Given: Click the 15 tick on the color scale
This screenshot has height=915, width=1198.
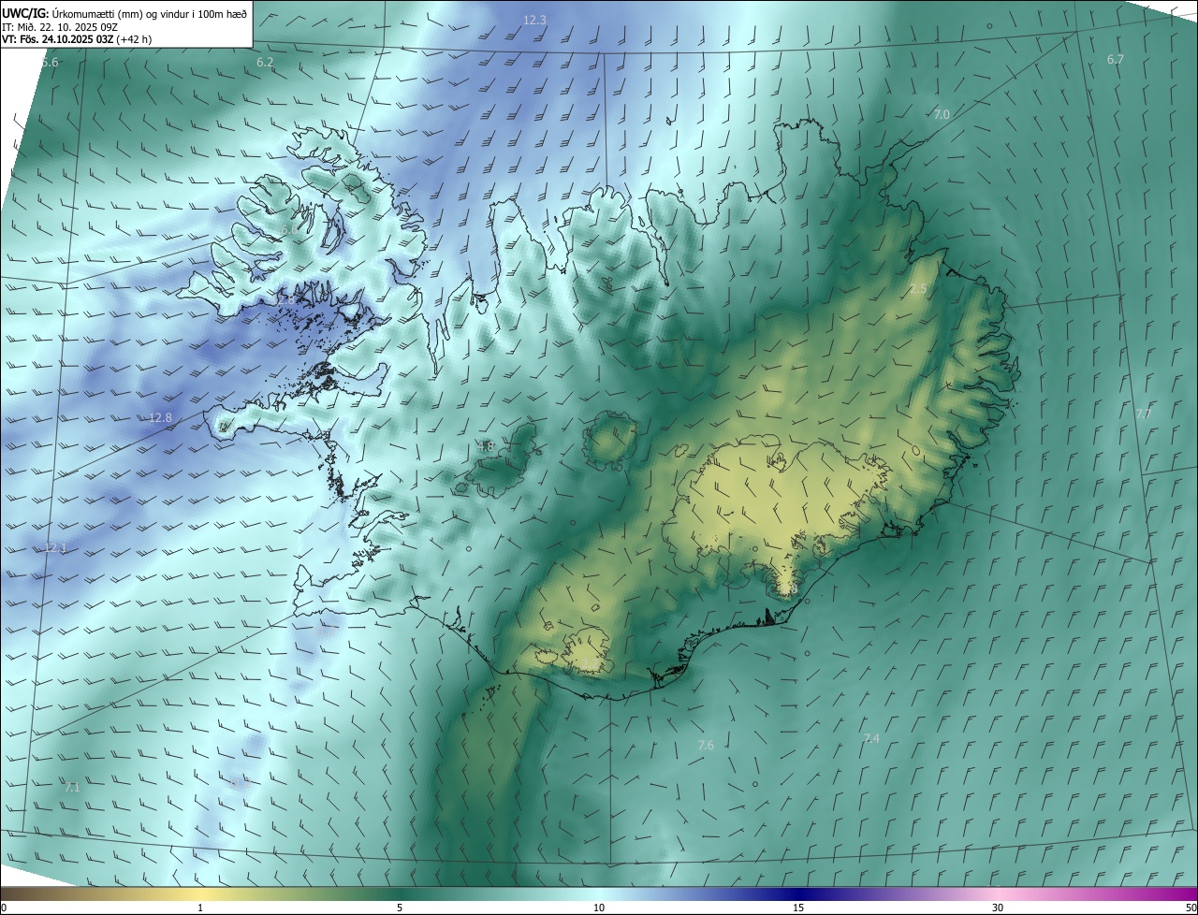Looking at the screenshot, I should pos(798,908).
